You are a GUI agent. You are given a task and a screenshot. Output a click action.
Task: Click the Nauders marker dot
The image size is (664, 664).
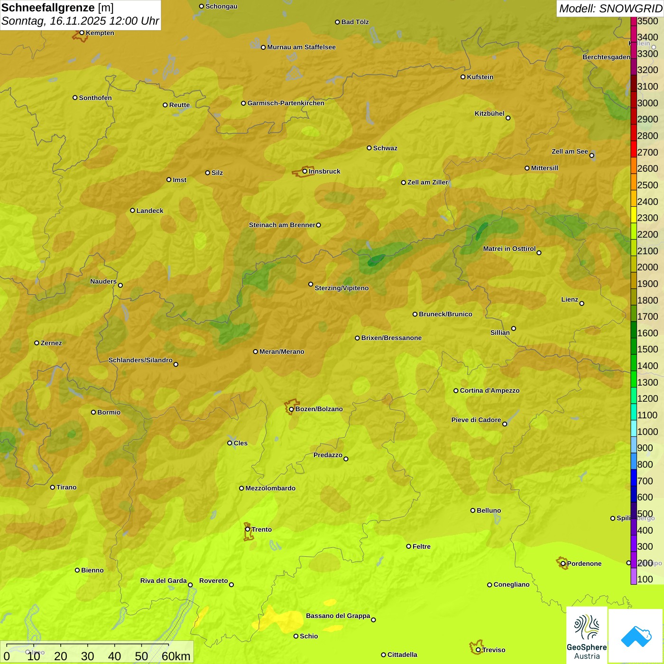click(x=120, y=285)
